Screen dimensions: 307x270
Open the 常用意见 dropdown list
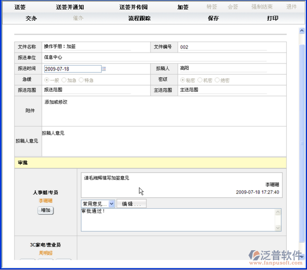111,204
